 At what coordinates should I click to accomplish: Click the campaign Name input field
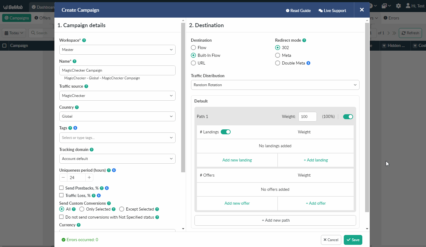pos(117,70)
